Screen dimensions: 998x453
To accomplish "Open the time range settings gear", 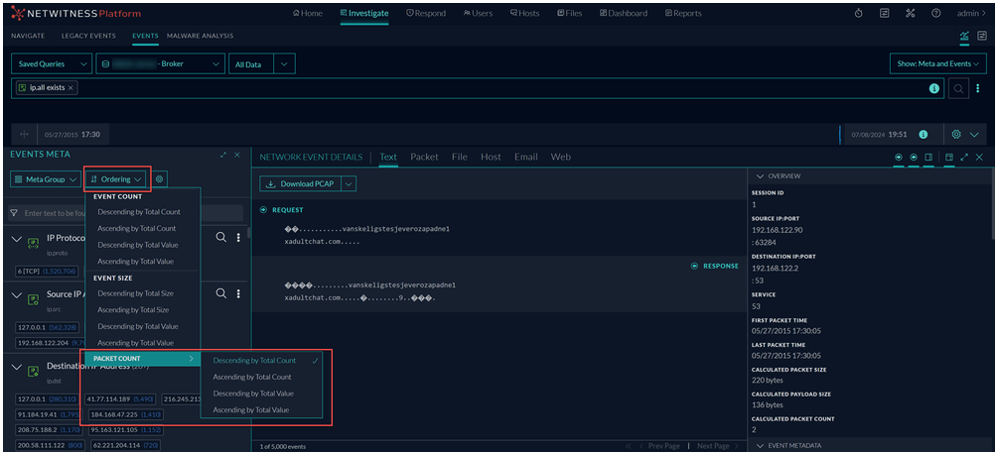I will [x=955, y=135].
